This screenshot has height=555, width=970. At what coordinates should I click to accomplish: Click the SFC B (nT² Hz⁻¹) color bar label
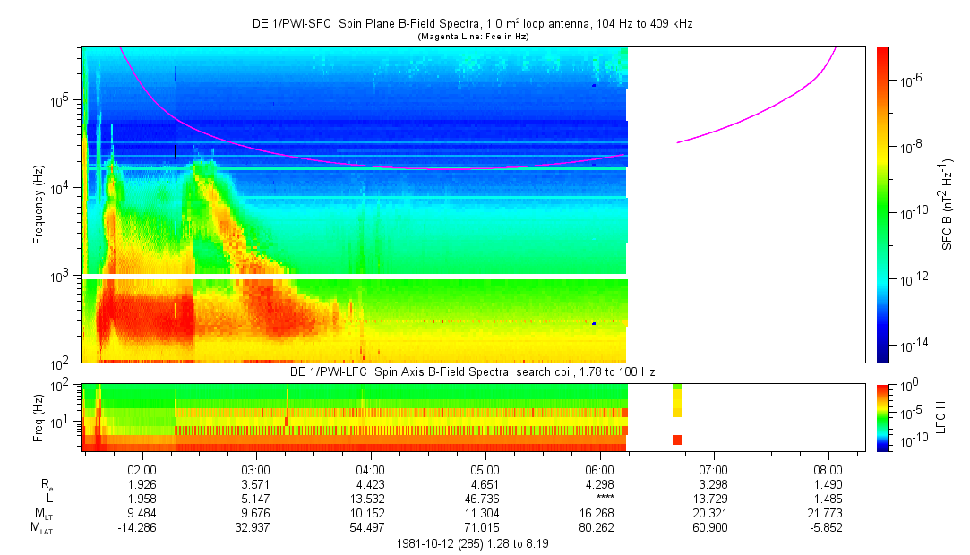(x=947, y=204)
